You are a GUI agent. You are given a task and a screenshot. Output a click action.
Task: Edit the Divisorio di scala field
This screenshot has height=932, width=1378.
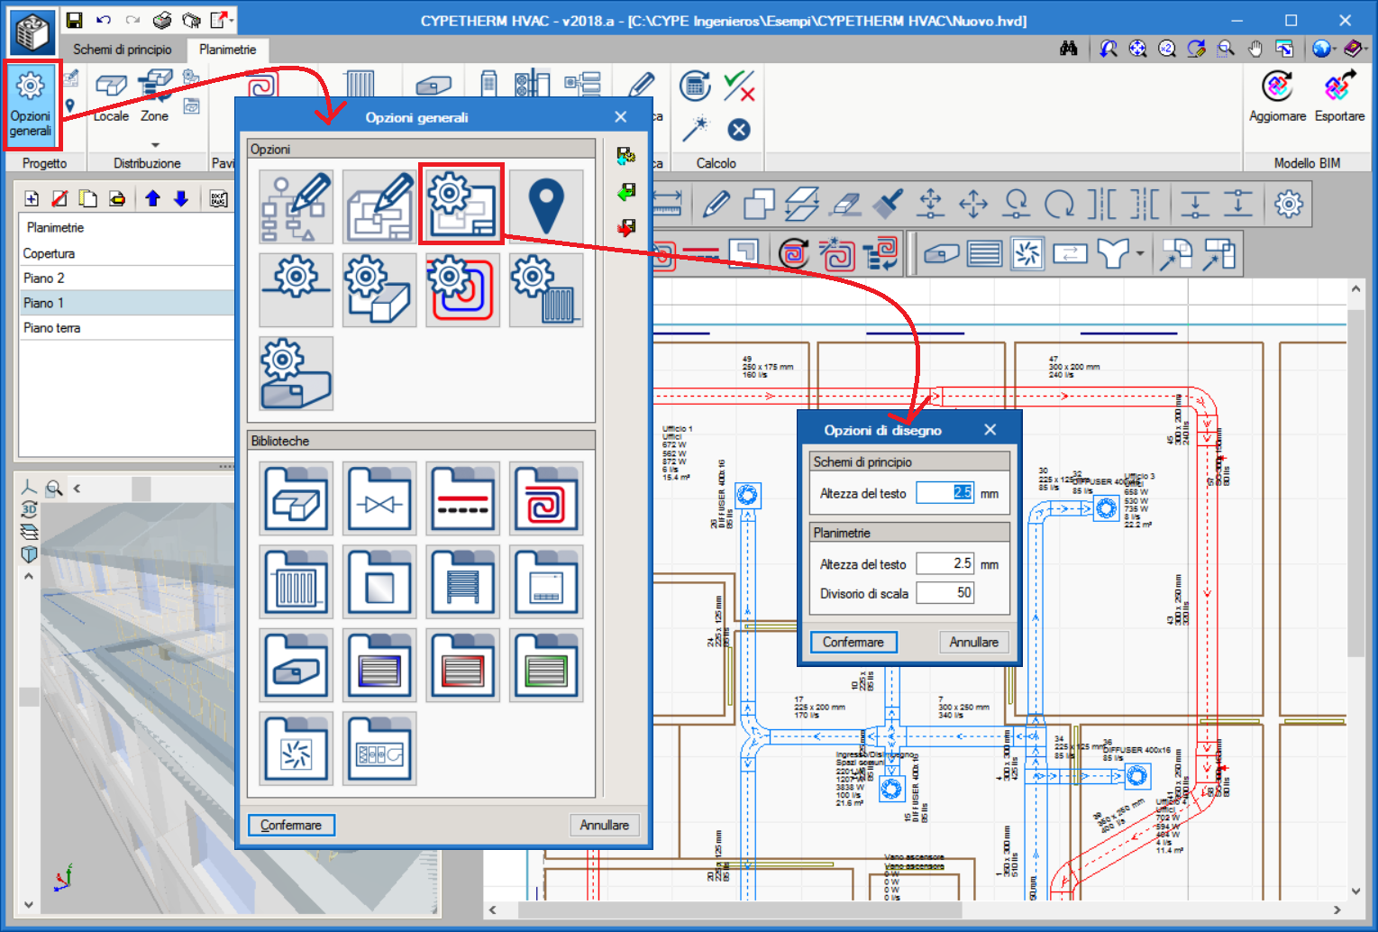click(945, 592)
